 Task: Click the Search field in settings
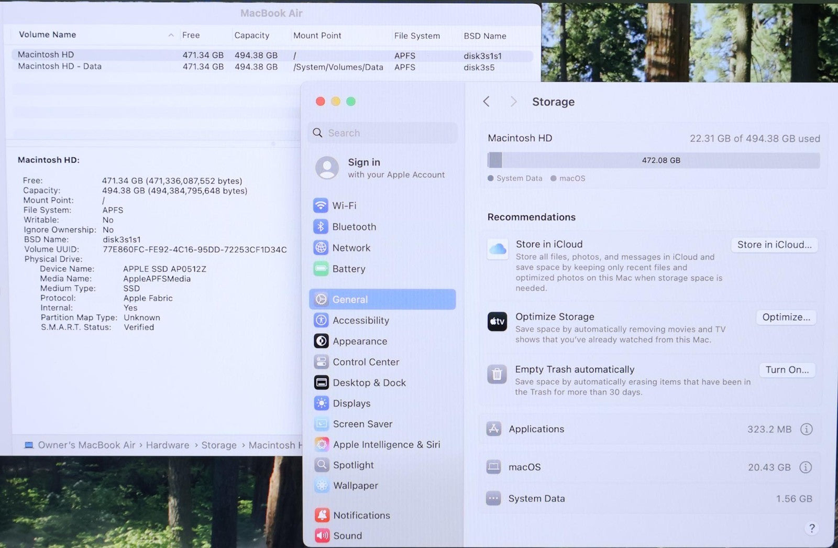coord(383,133)
